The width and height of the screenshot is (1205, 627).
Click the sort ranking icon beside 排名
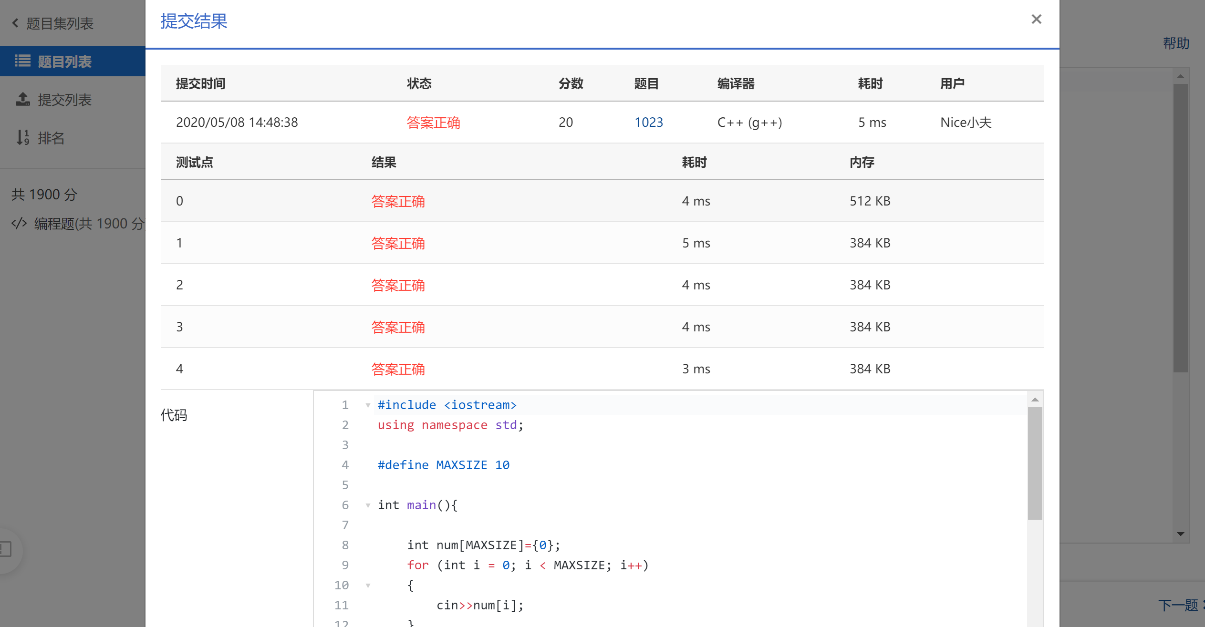pyautogui.click(x=22, y=137)
